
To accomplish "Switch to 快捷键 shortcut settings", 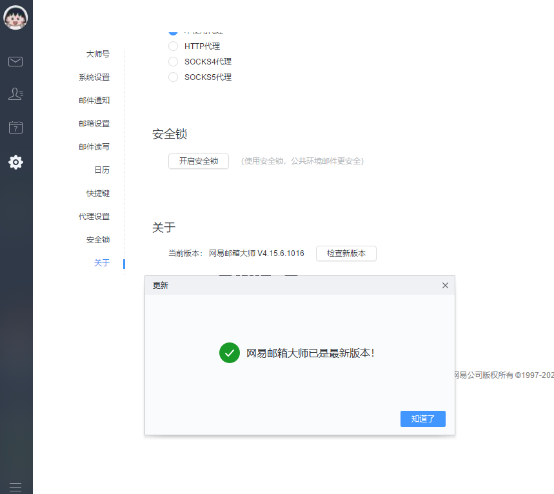I will (x=98, y=193).
